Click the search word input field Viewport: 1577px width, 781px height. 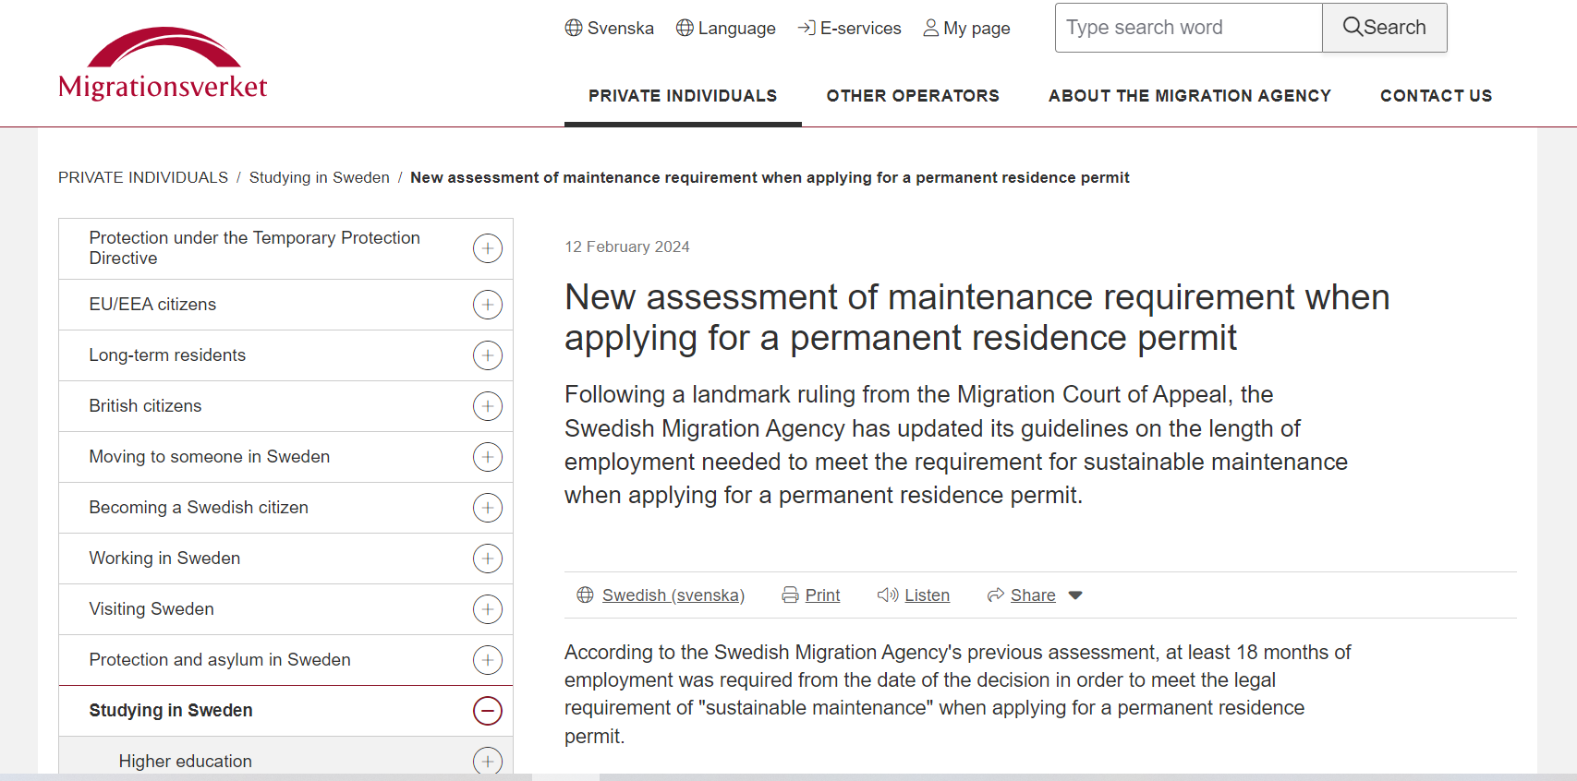[1188, 28]
